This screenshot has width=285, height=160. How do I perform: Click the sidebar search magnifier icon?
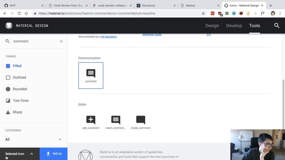pyautogui.click(x=8, y=41)
